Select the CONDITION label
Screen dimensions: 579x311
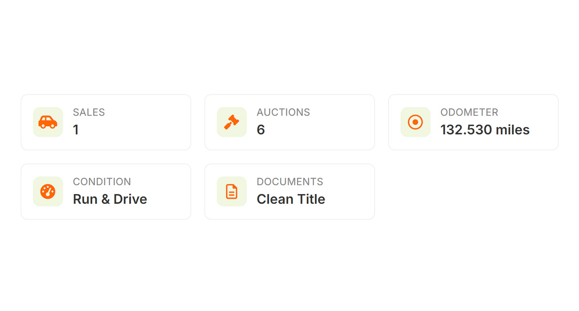click(x=102, y=182)
